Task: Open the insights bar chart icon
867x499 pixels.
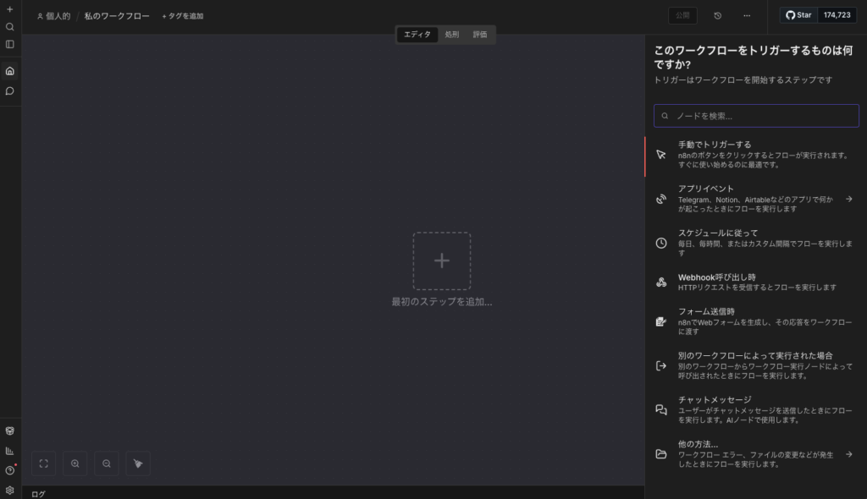Action: [10, 451]
